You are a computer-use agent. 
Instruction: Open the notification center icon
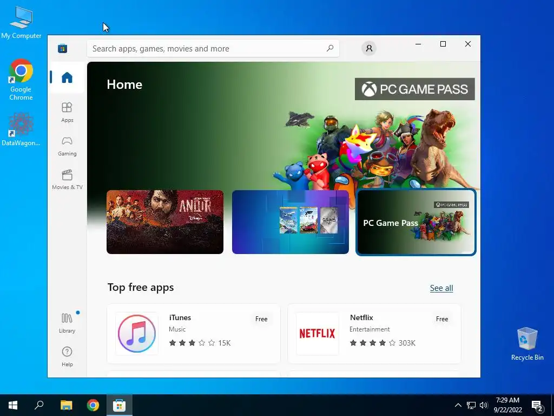(537, 406)
